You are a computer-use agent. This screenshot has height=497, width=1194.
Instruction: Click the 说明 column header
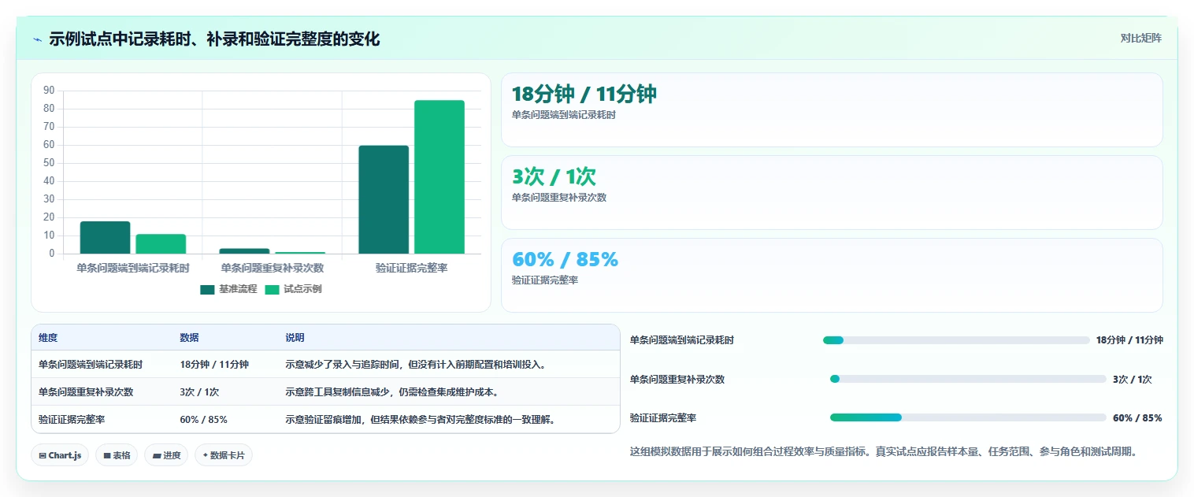pyautogui.click(x=295, y=338)
